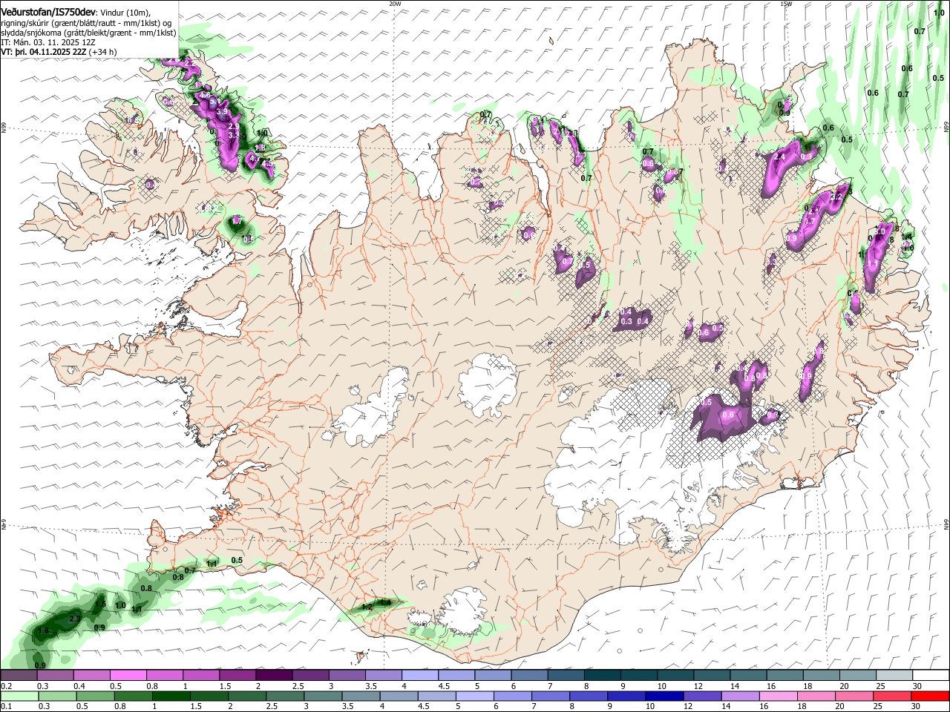Viewport: 950px width, 712px height.
Task: Click the 0.1 label on the lower legend
Action: 6,706
